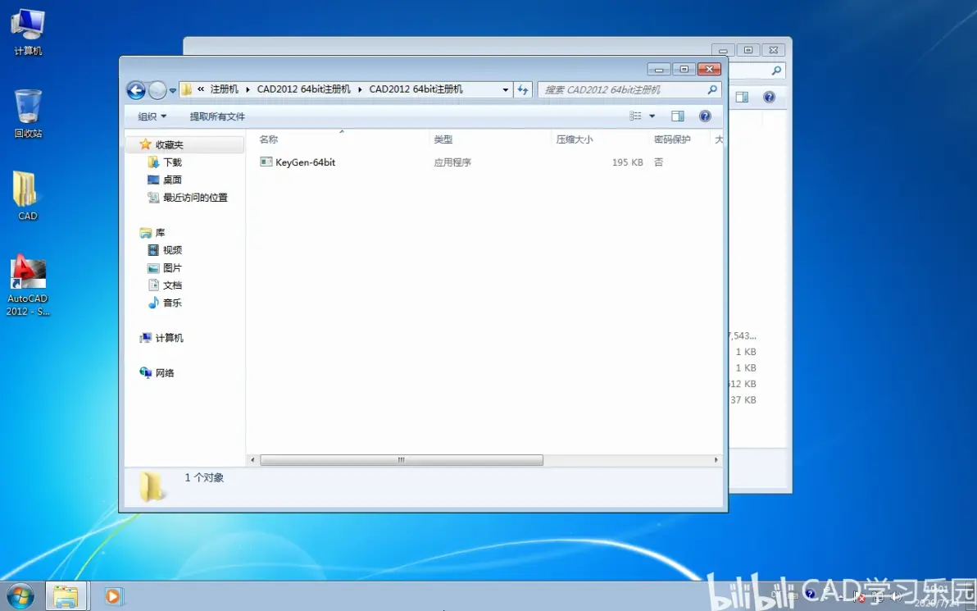This screenshot has height=611, width=977.
Task: Launch AutoCAD 2012 desktop shortcut
Action: [27, 285]
